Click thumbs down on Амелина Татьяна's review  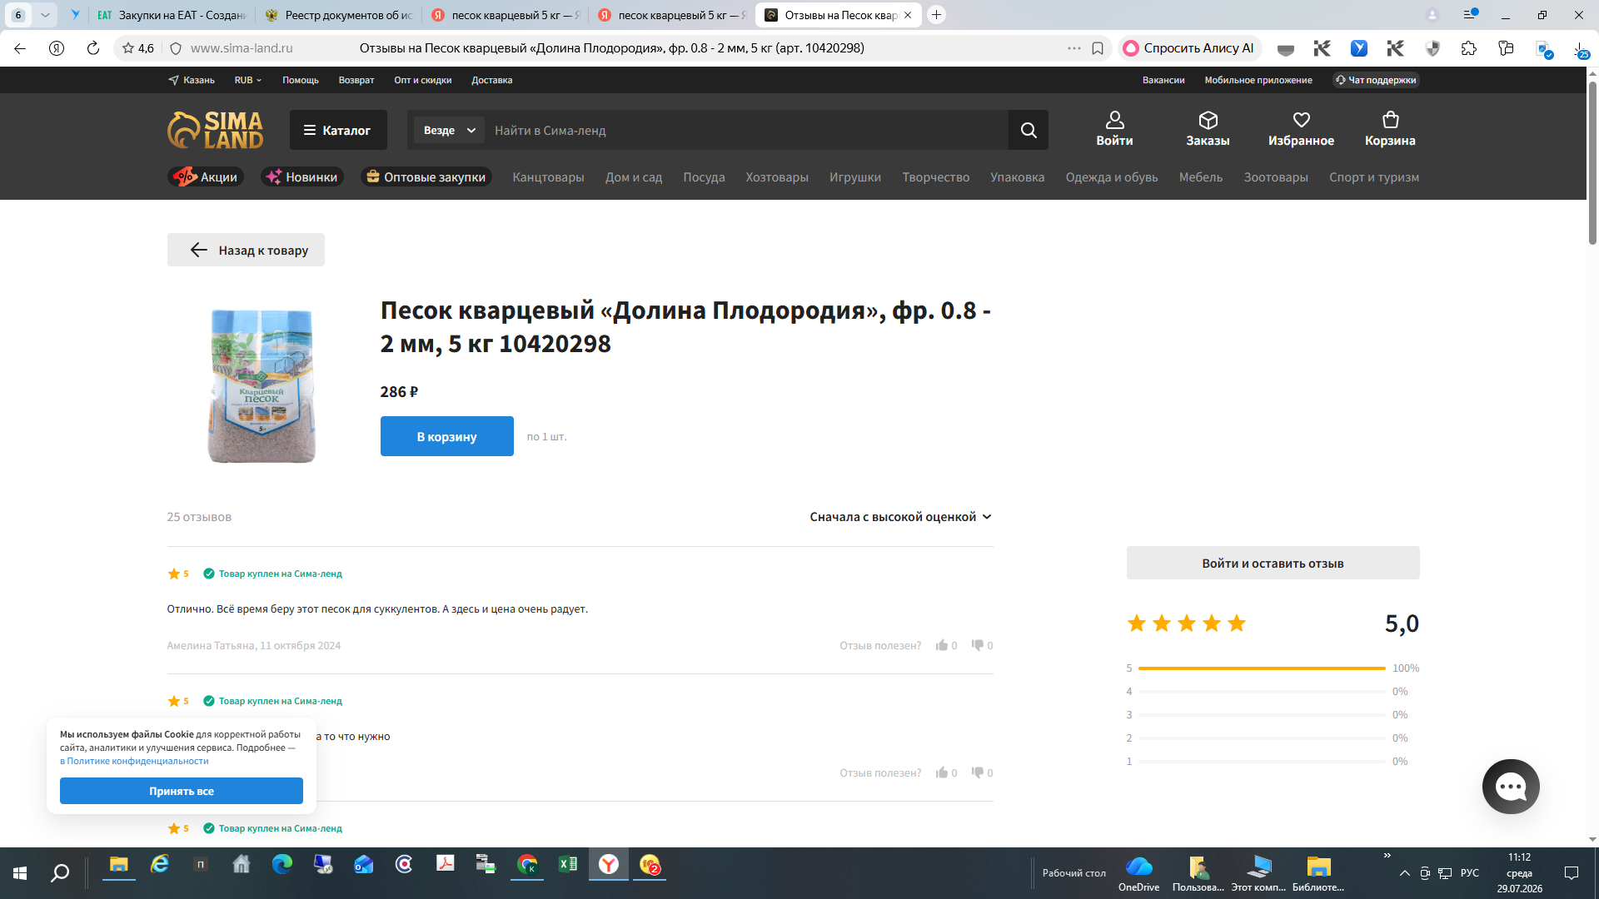tap(978, 645)
